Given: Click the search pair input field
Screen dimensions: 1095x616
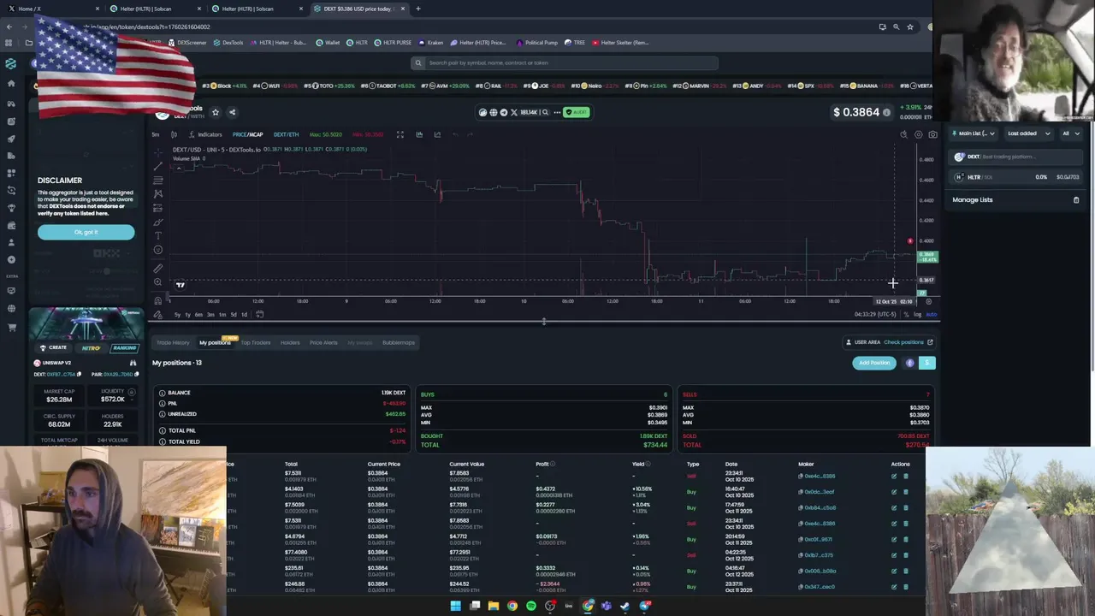Looking at the screenshot, I should (564, 62).
